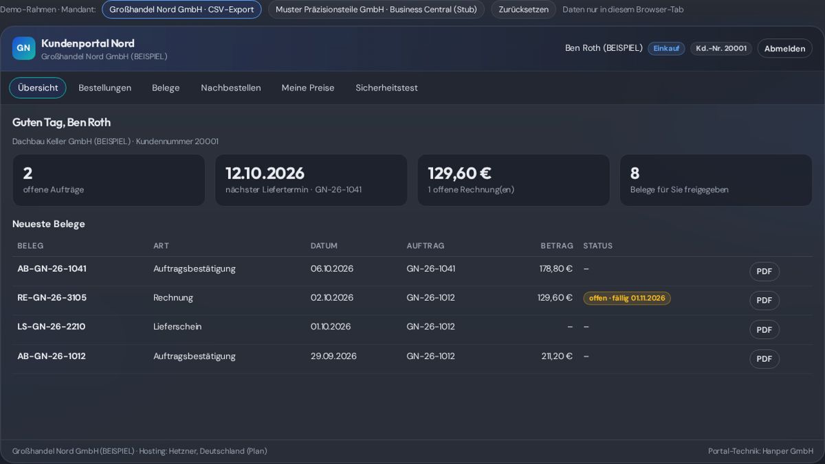Click the Dachbau Keller GmbH customer line
This screenshot has width=825, height=464.
[115, 141]
